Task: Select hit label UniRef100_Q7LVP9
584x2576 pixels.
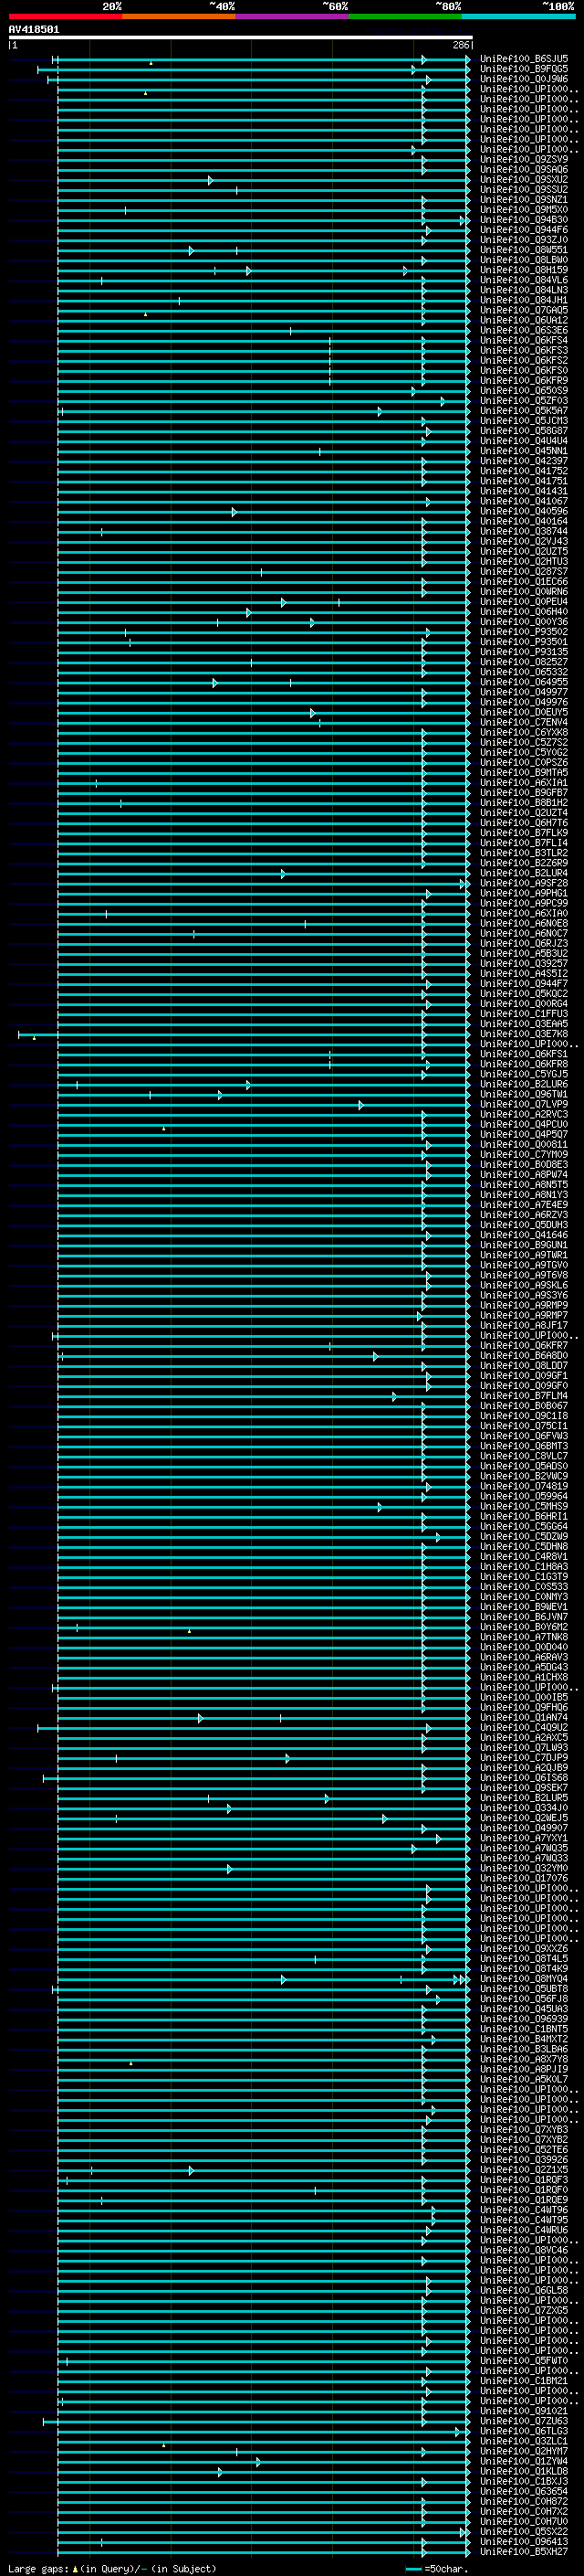Action: pyautogui.click(x=524, y=1104)
